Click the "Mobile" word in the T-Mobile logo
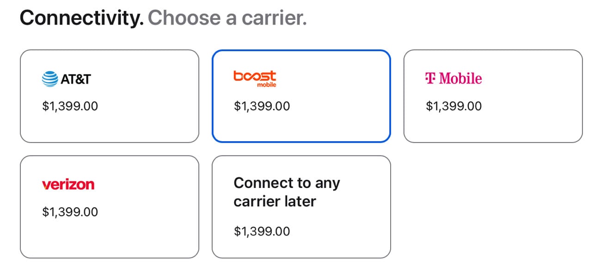The width and height of the screenshot is (601, 270). [460, 78]
